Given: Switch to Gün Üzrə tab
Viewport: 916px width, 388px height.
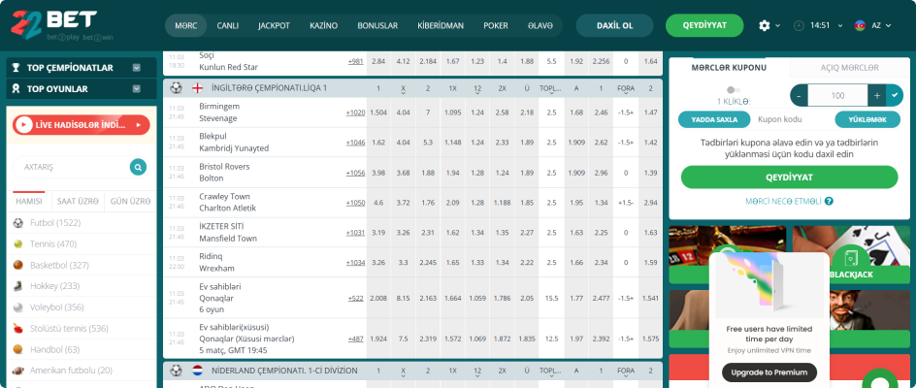Looking at the screenshot, I should (x=130, y=201).
